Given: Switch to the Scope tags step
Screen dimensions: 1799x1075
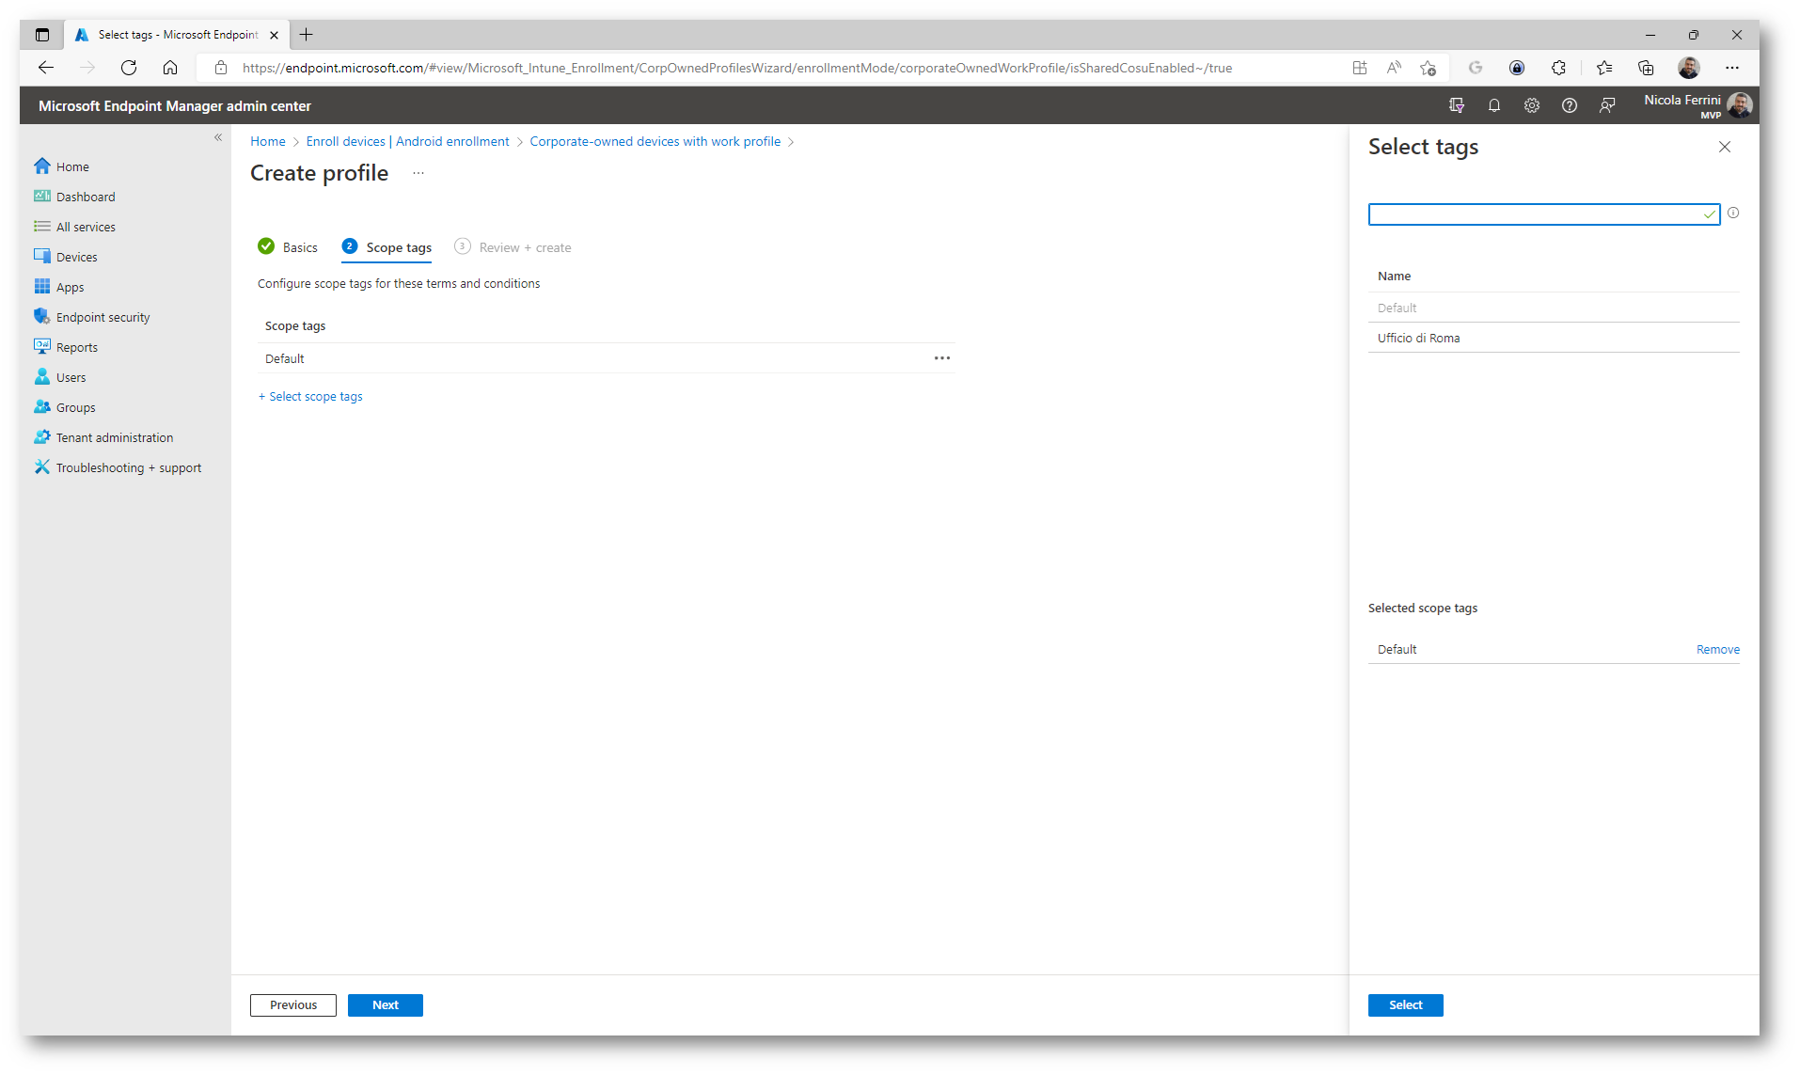Looking at the screenshot, I should 387,247.
